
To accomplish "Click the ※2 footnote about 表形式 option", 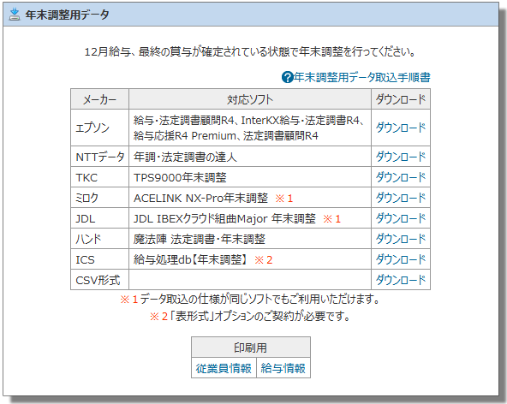I will (x=250, y=316).
